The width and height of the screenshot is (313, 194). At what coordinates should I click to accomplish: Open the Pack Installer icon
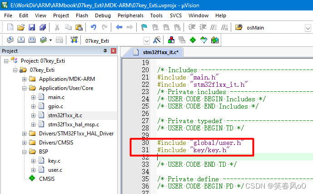coord(215,40)
